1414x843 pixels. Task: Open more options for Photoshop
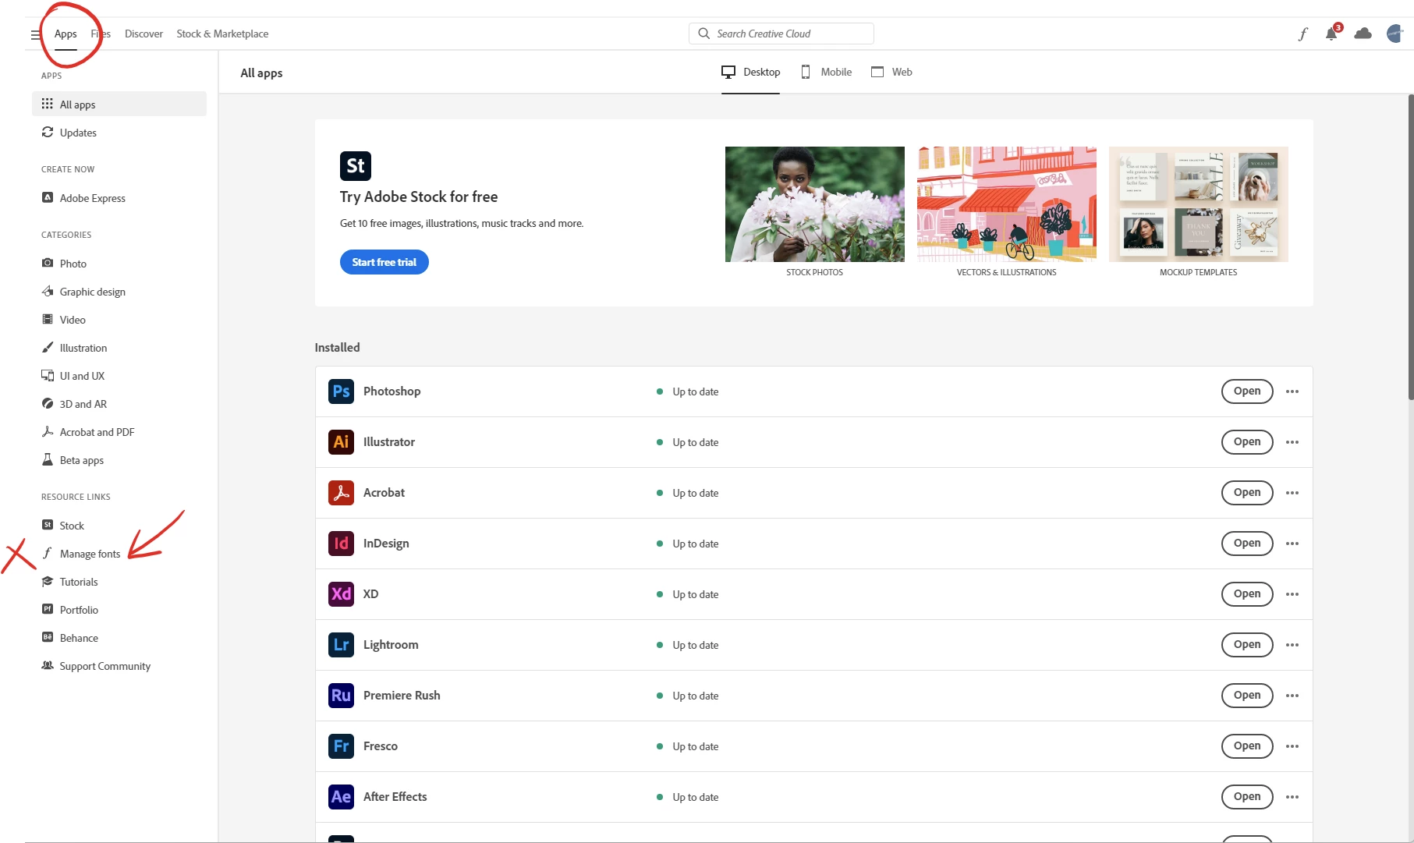pyautogui.click(x=1292, y=391)
